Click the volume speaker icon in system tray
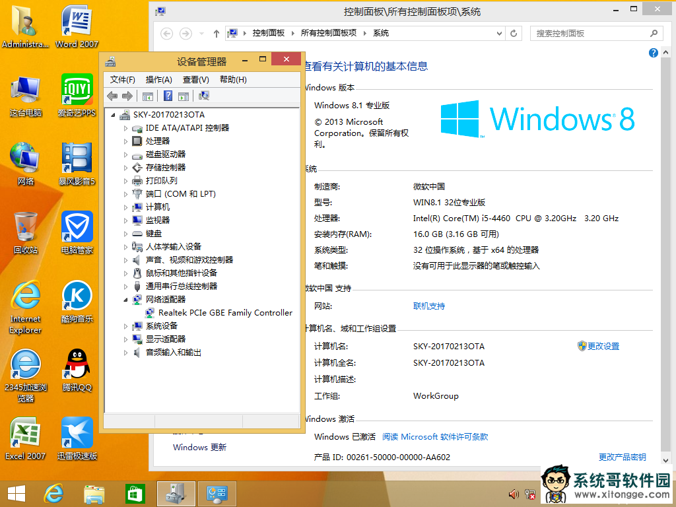The image size is (676, 507). point(513,494)
